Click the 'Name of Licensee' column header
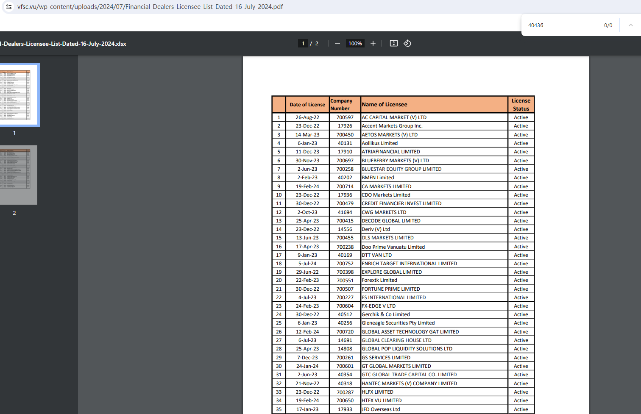Viewport: 641px width, 414px height. pyautogui.click(x=385, y=104)
